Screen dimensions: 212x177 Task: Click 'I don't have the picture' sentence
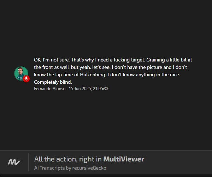coord(137,67)
